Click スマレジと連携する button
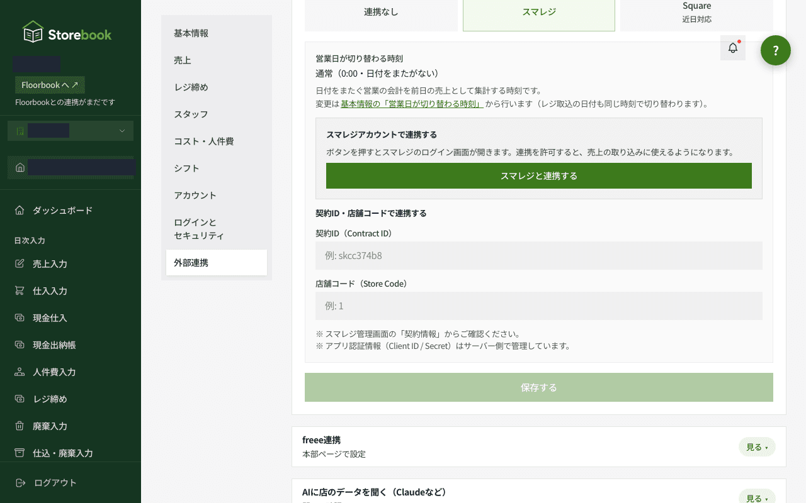 click(x=539, y=176)
